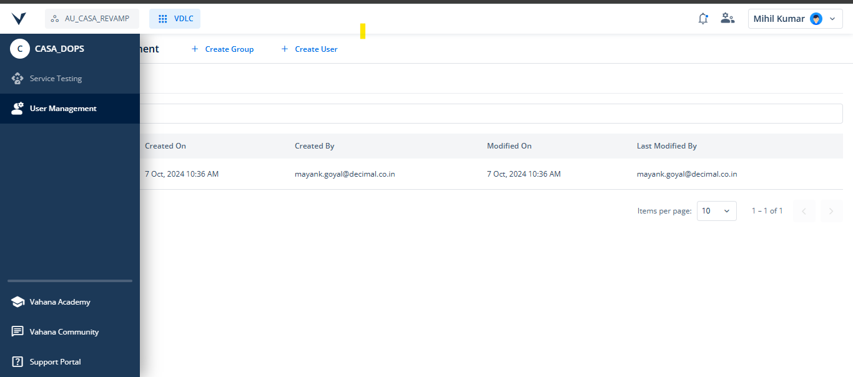Click Create Group button
This screenshot has width=853, height=377.
pos(222,49)
